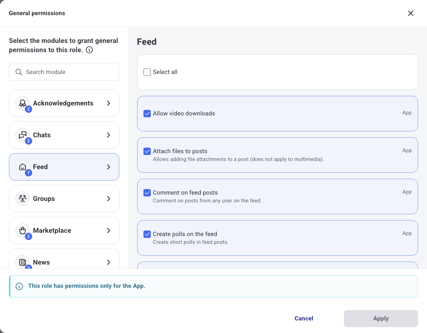427x333 pixels.
Task: Expand Acknowledgements module chevron
Action: (x=108, y=103)
